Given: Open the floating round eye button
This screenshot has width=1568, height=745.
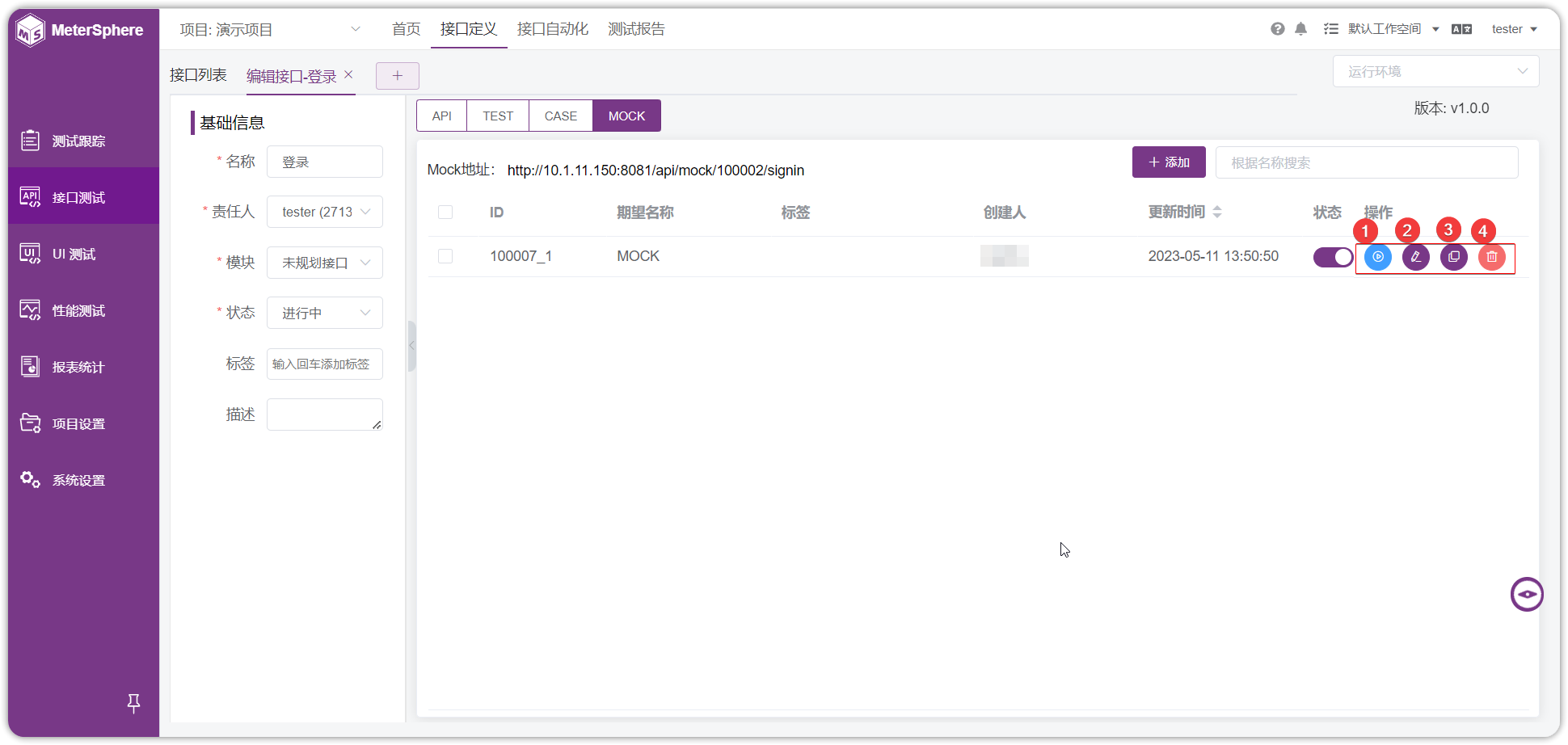Looking at the screenshot, I should (x=1527, y=595).
